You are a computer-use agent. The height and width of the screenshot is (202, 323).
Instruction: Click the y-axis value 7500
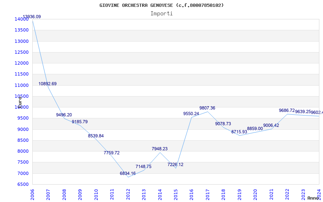[23, 162]
